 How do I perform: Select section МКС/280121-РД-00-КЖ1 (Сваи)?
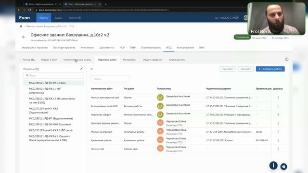pos(53,83)
